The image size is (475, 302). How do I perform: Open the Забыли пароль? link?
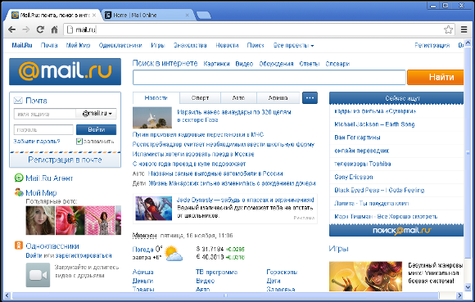pos(37,142)
